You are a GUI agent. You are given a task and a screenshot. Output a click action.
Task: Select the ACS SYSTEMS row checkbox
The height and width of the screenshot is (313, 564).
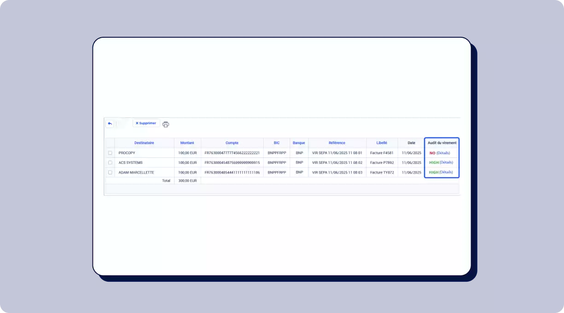(x=110, y=162)
